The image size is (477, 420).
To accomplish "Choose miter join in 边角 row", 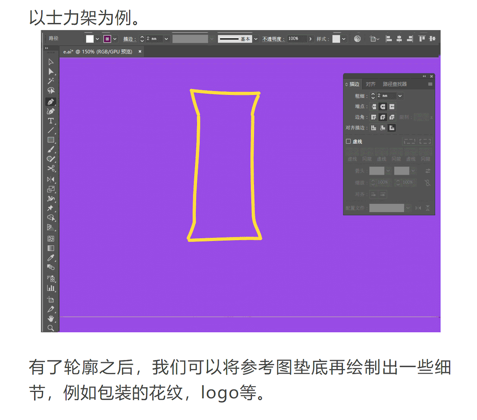I will pos(374,117).
